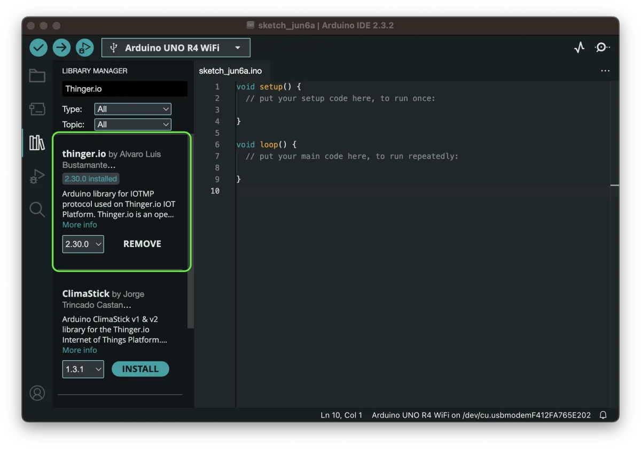
Task: Click the Topic: label
Action: click(73, 125)
